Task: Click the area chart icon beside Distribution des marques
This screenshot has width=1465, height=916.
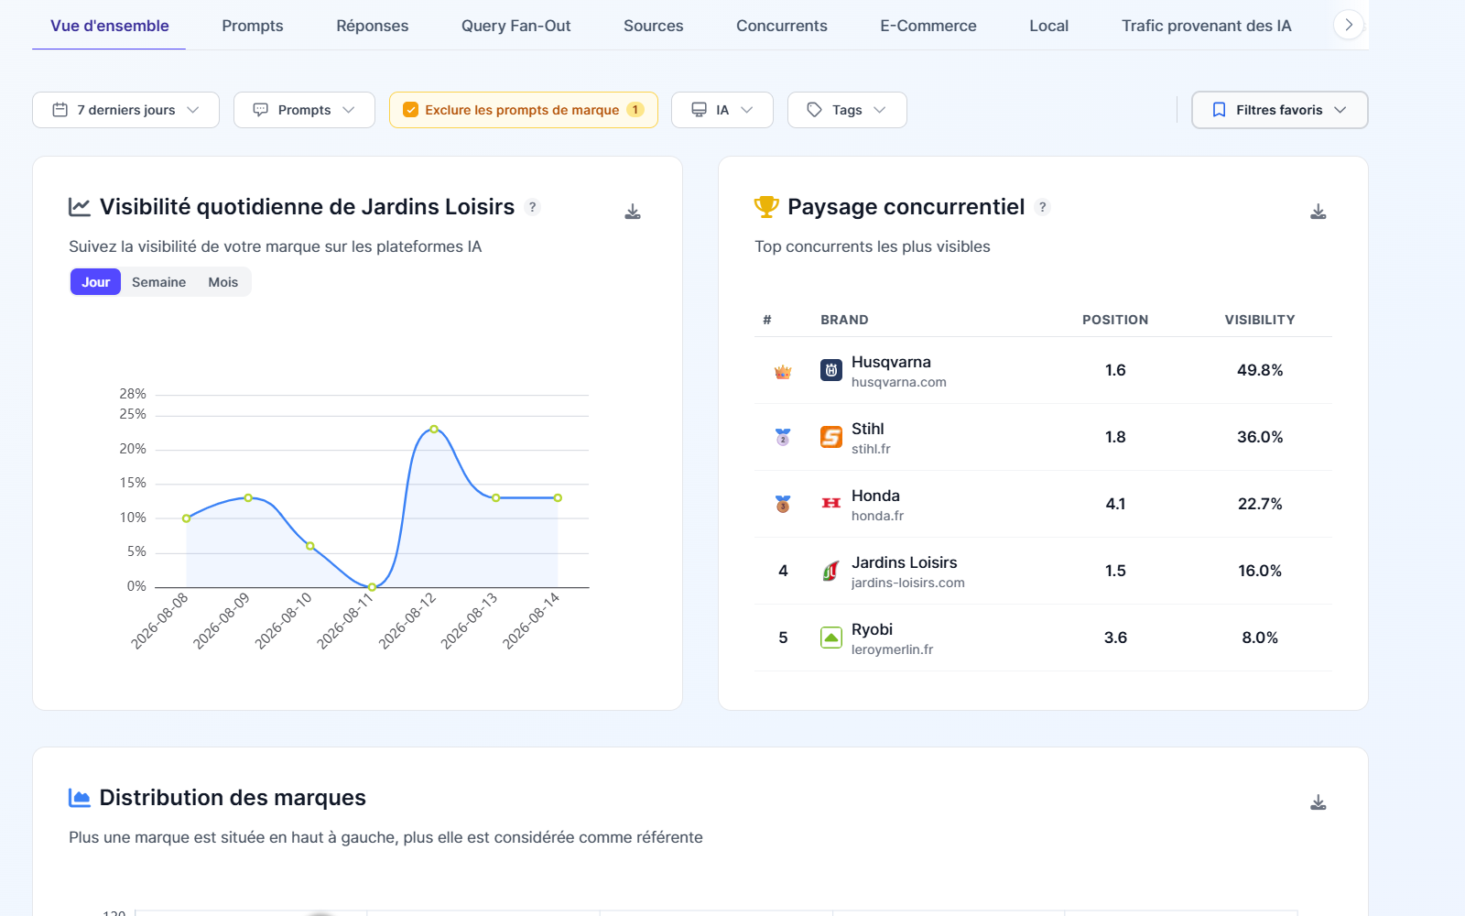Action: coord(80,798)
